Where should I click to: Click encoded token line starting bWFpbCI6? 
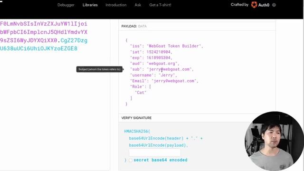(44, 32)
